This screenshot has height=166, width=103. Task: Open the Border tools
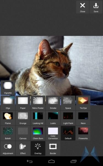click(x=53, y=148)
